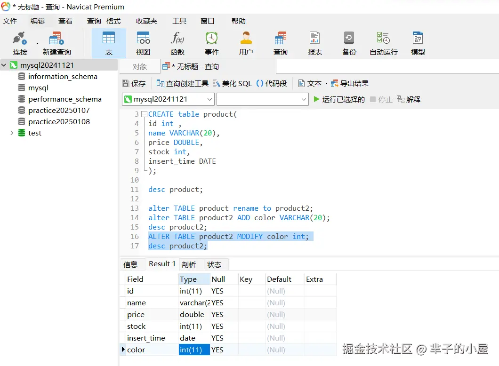
Task: Open the Query (查询) menu
Action: coord(94,21)
